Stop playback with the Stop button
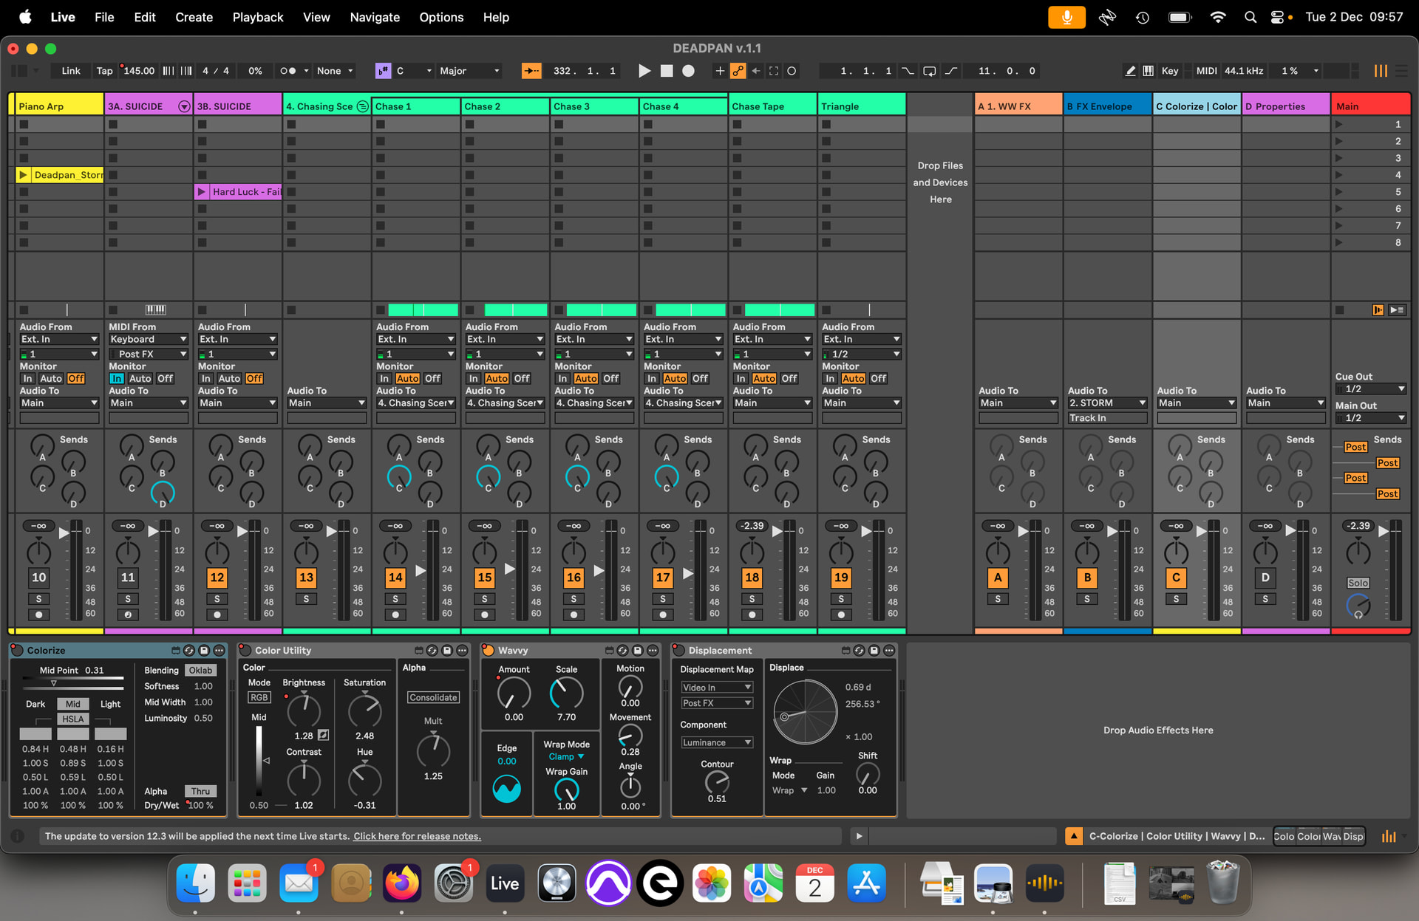The image size is (1419, 921). pyautogui.click(x=667, y=71)
